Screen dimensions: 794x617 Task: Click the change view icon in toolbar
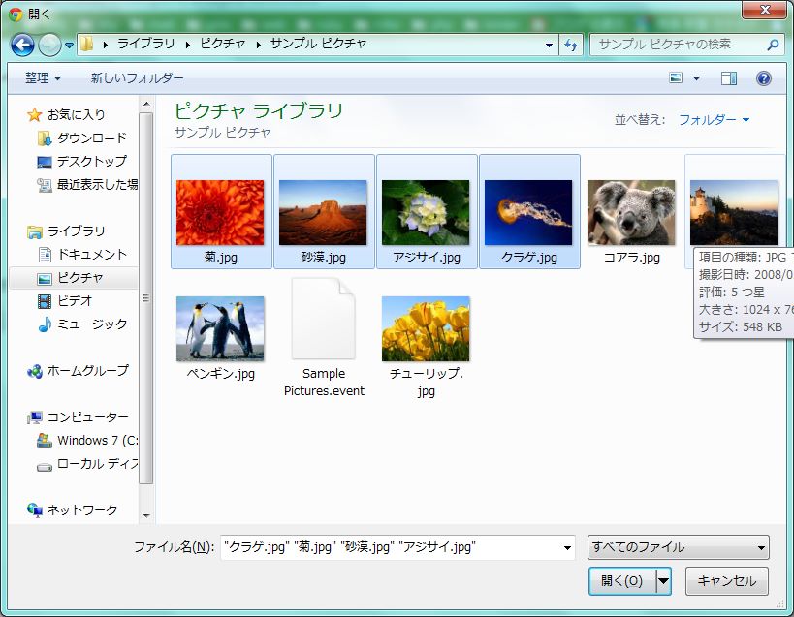click(x=676, y=77)
